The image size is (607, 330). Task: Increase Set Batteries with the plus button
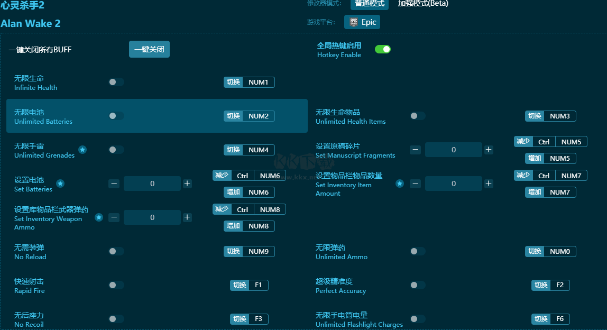pyautogui.click(x=187, y=184)
